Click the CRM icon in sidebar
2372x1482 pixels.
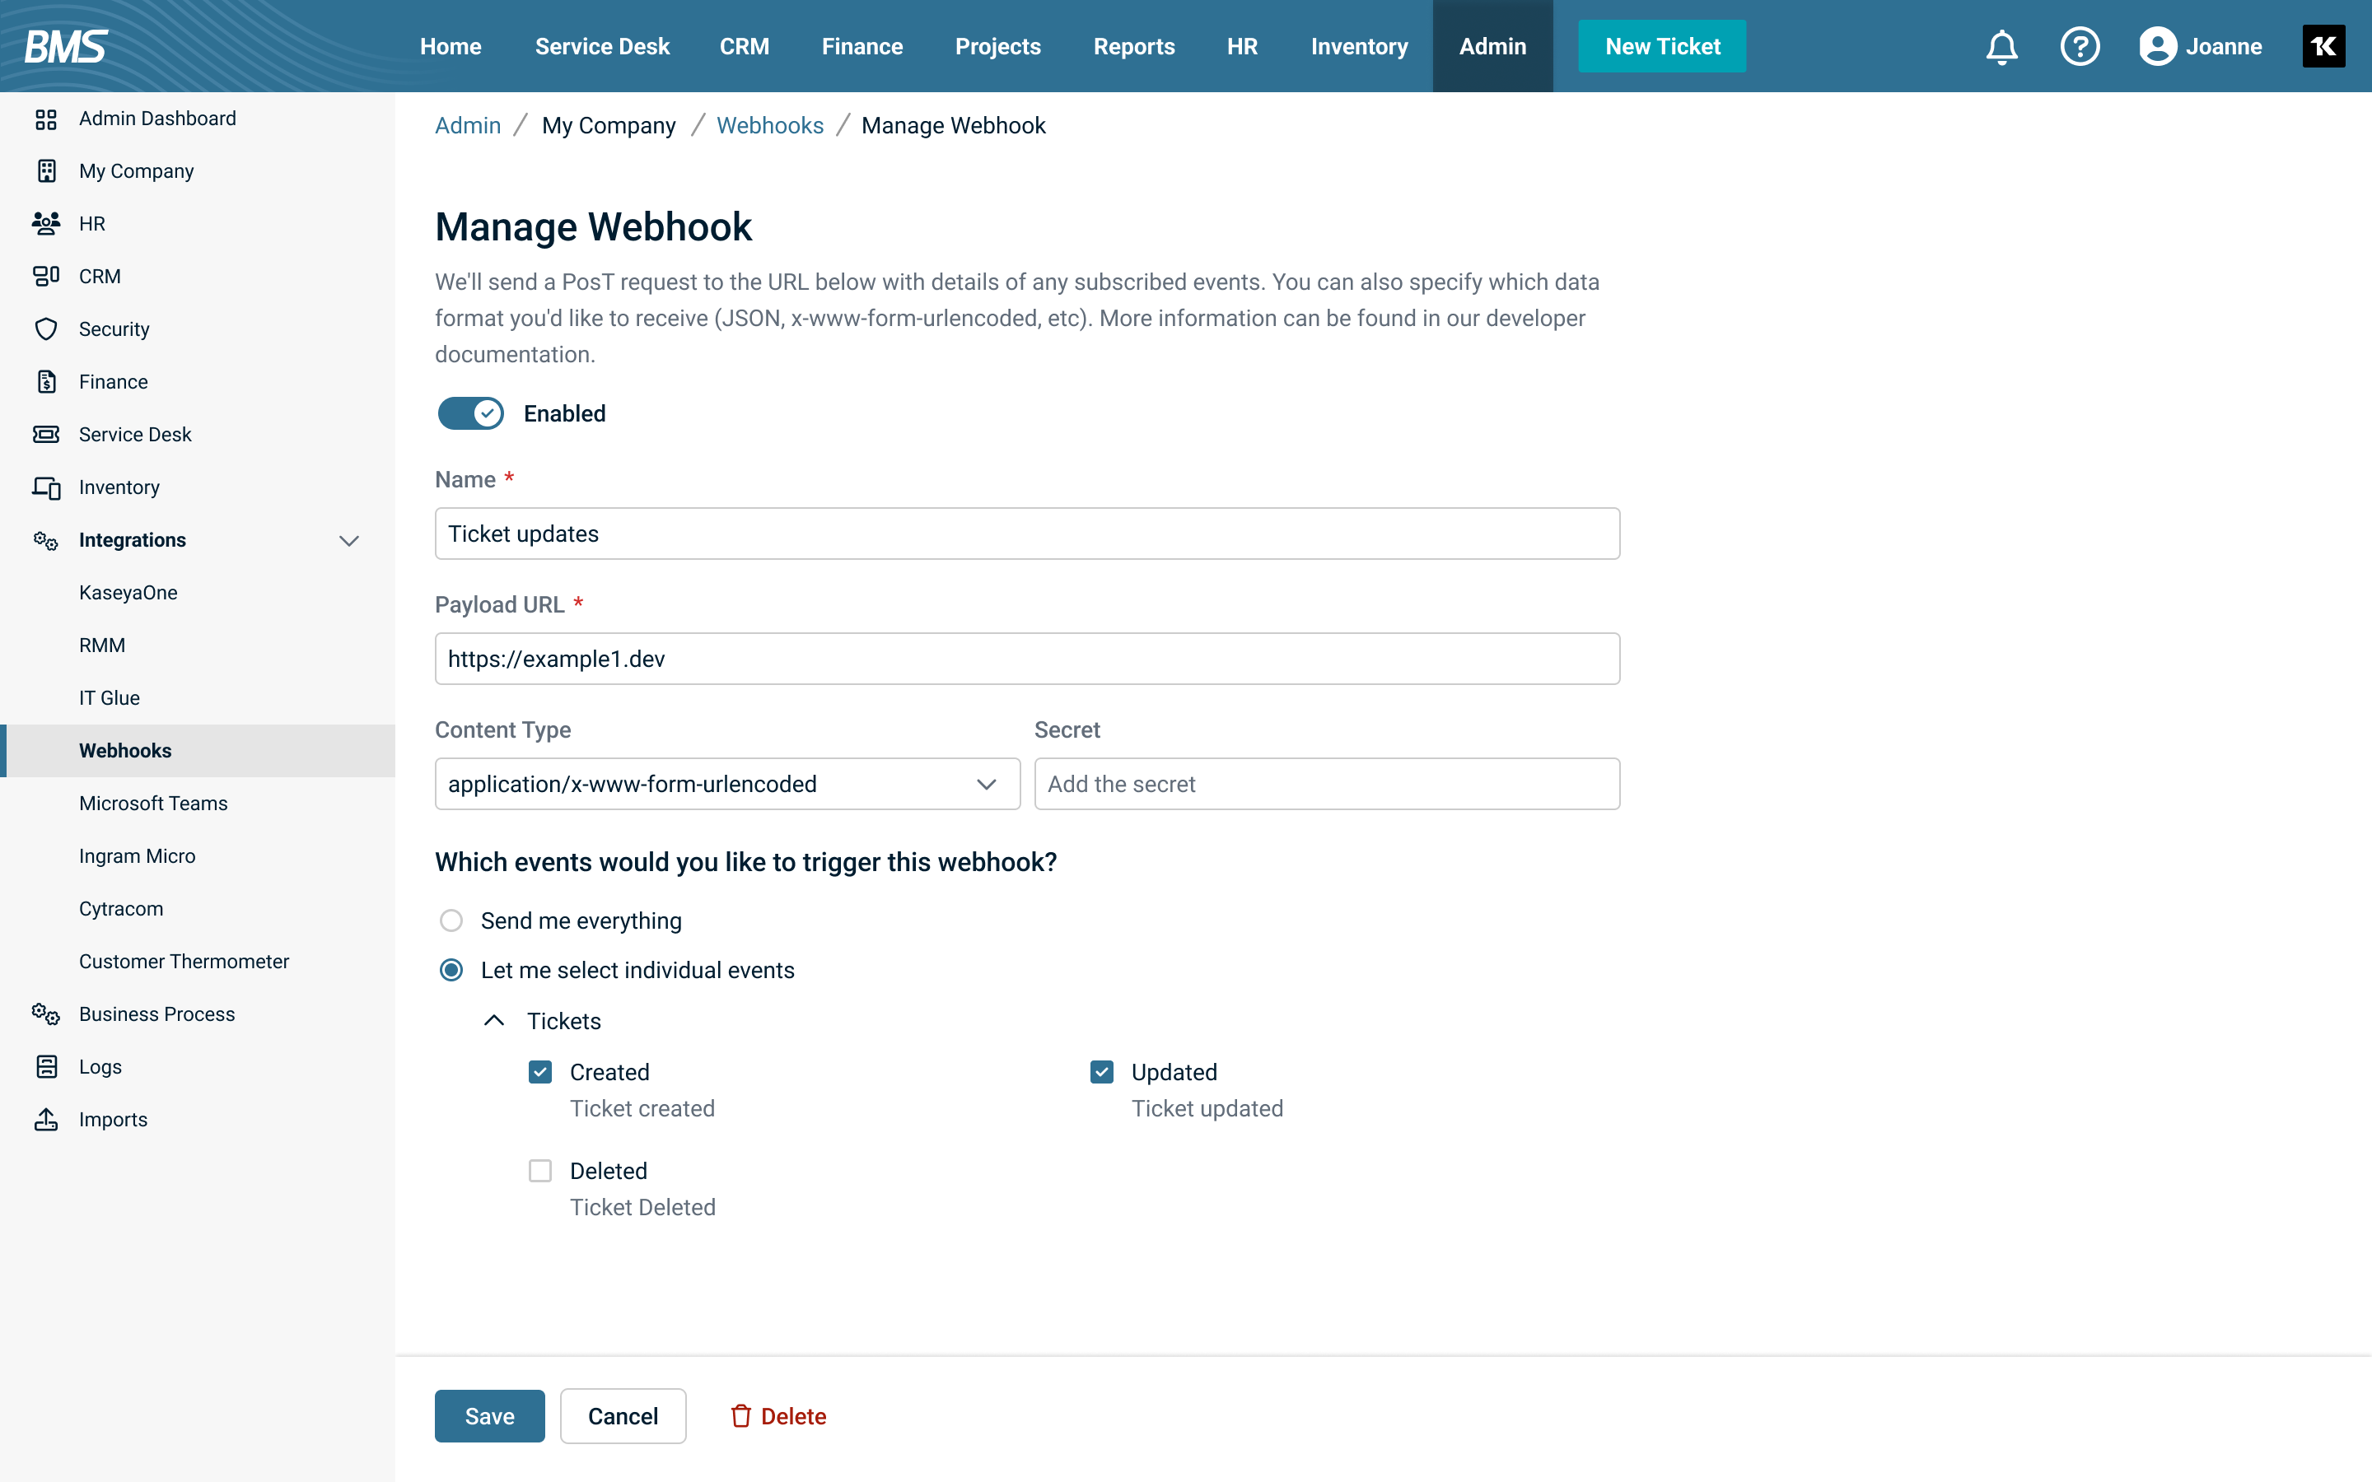pos(46,277)
